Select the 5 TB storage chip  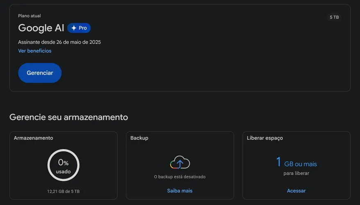click(334, 17)
